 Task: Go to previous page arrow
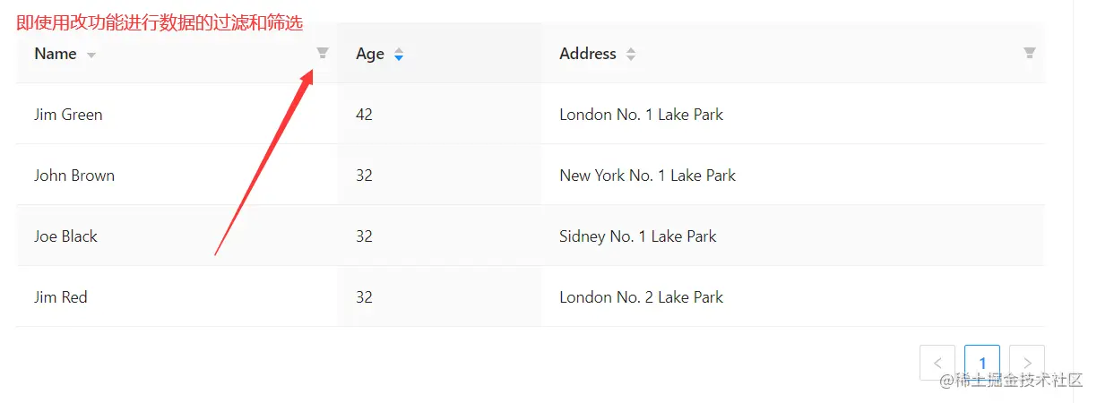[937, 363]
